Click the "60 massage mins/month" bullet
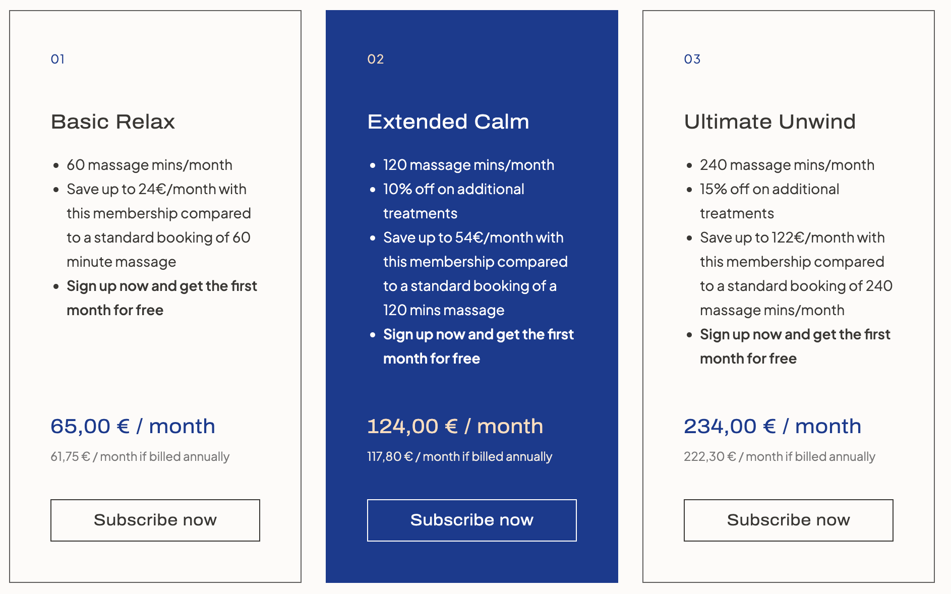Screen dimensions: 951x594 click(149, 165)
